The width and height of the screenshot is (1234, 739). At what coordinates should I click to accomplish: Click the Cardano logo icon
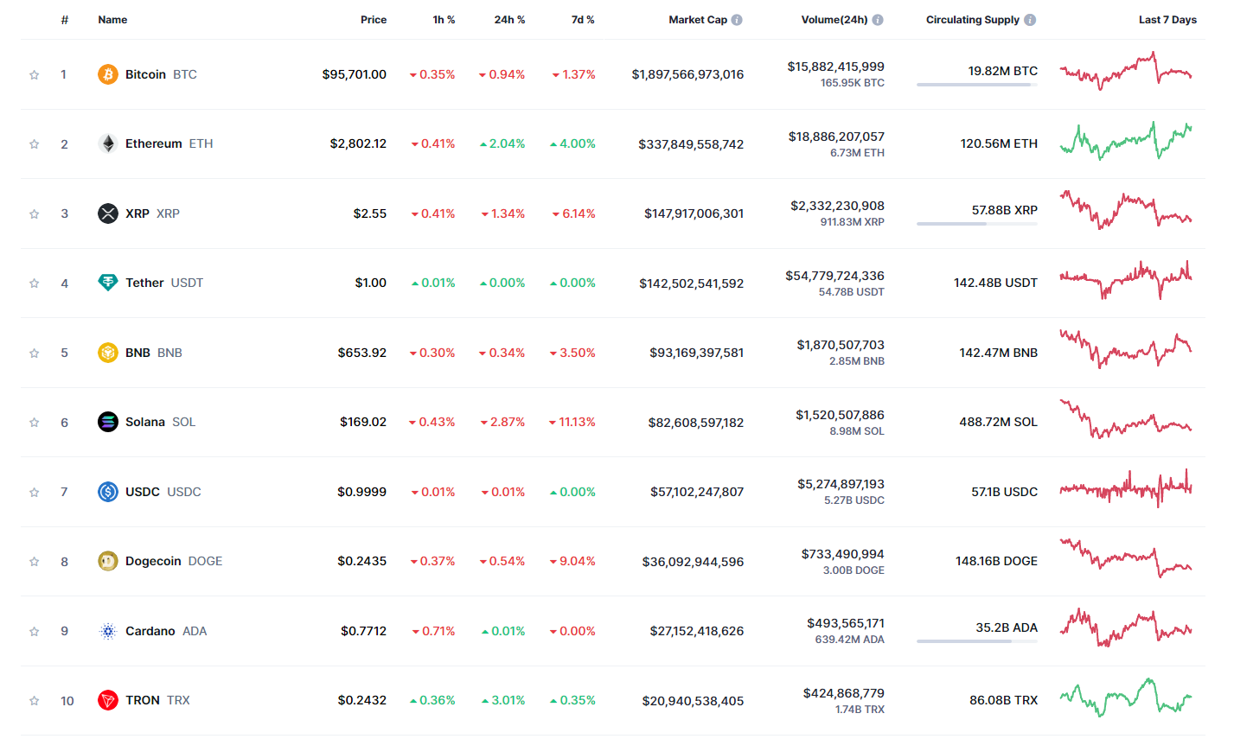[x=107, y=631]
